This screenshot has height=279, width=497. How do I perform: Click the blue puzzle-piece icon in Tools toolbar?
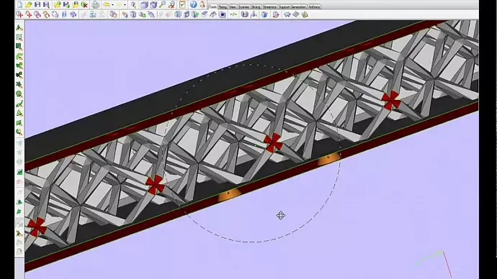pyautogui.click(x=287, y=14)
